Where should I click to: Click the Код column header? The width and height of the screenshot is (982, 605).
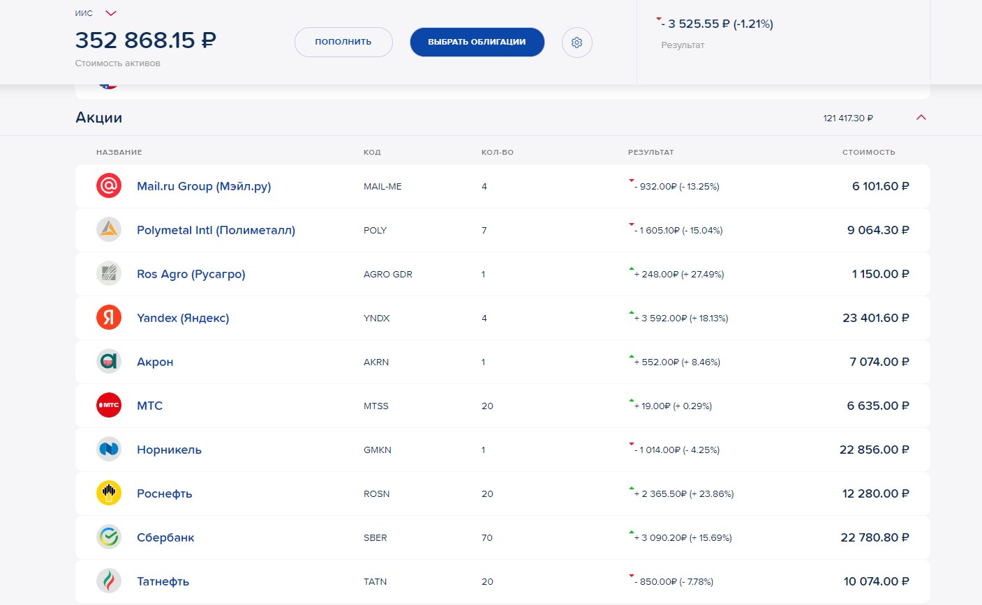(372, 152)
